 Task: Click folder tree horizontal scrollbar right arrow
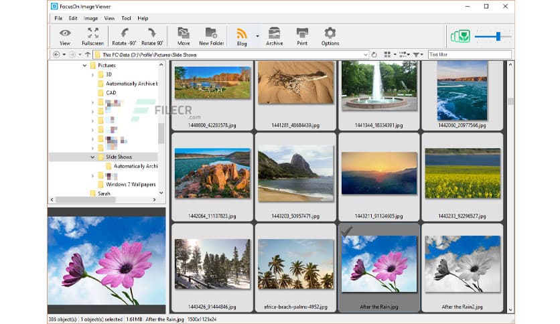coord(154,200)
